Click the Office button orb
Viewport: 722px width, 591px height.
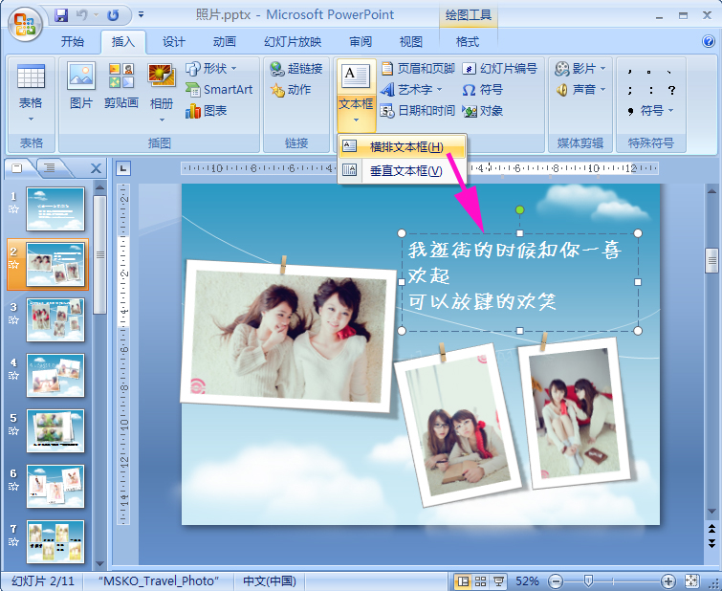25,25
